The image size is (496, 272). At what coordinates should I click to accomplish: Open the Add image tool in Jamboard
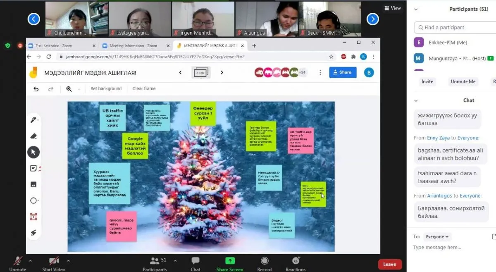[33, 184]
